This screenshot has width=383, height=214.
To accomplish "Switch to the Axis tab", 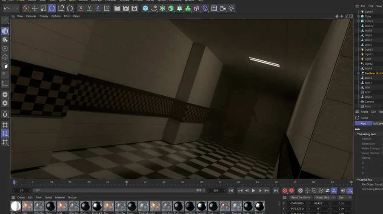I will point(363,124).
